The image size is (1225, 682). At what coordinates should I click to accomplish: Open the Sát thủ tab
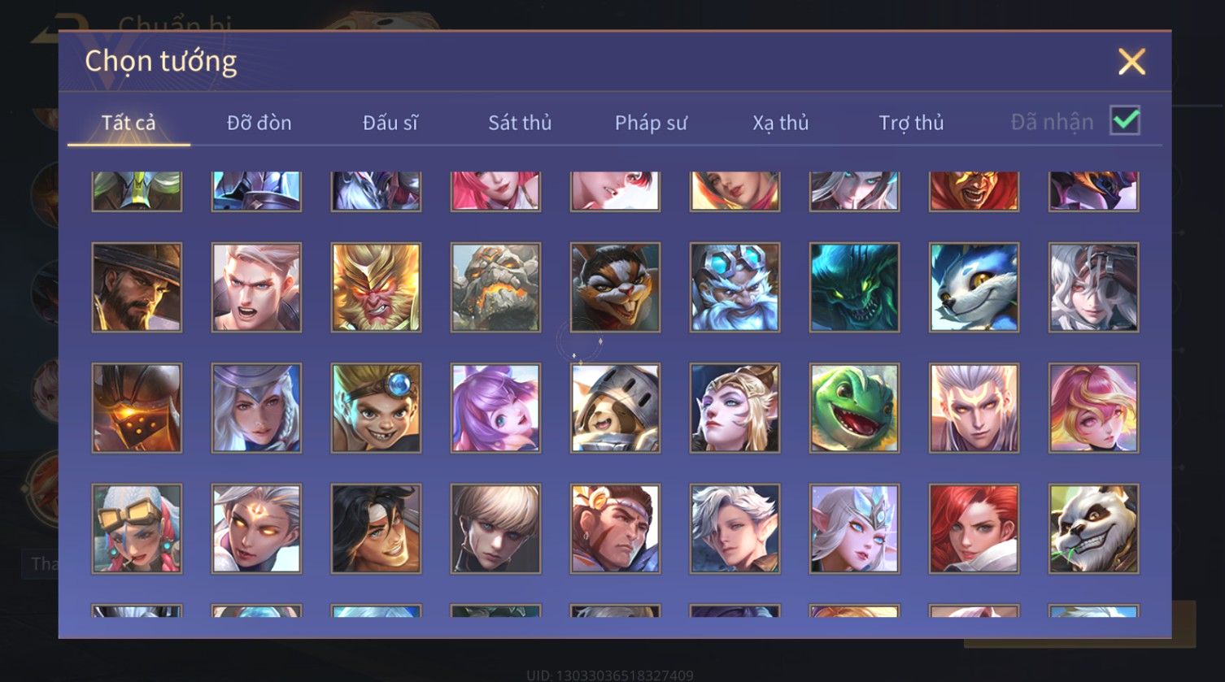tap(520, 123)
